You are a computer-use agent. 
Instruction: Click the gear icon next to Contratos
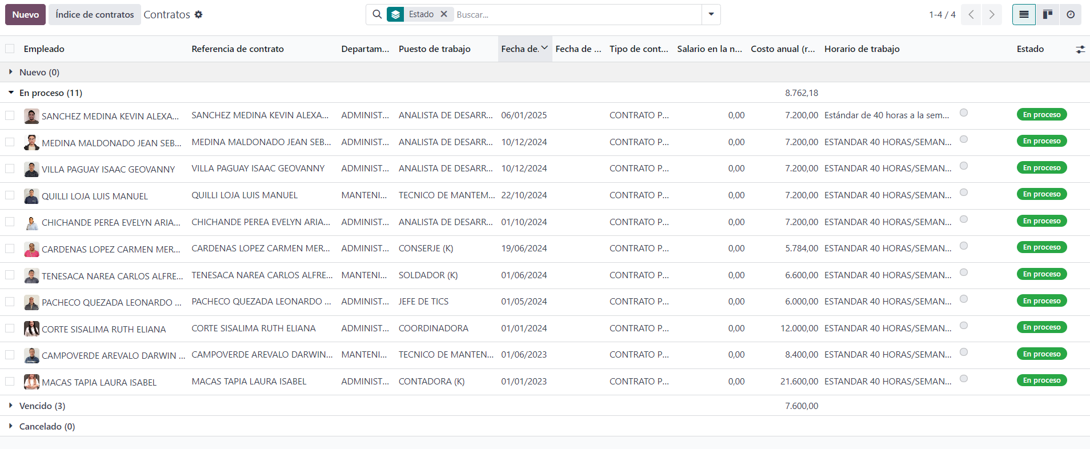[198, 14]
